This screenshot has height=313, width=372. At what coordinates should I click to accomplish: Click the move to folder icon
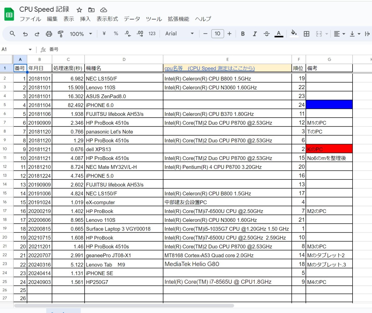91,10
